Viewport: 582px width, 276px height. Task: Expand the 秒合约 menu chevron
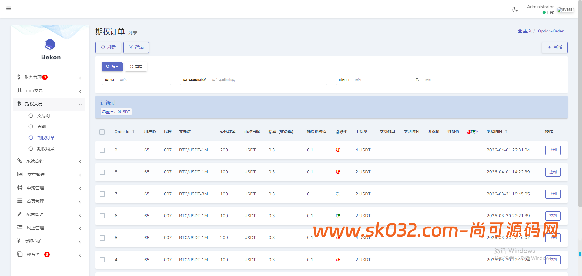point(80,255)
